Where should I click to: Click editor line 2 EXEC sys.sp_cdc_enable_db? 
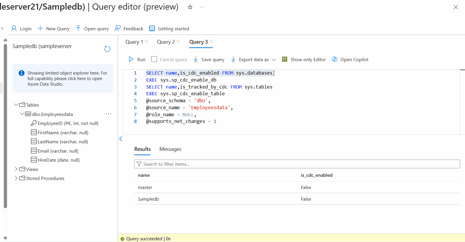[x=181, y=80]
